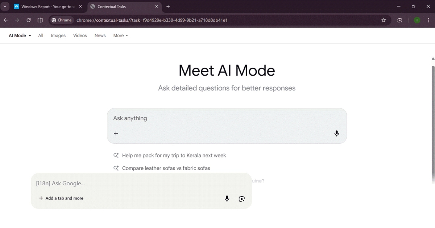Click the plus icon in Ask anything box
This screenshot has width=435, height=228.
coord(116,134)
